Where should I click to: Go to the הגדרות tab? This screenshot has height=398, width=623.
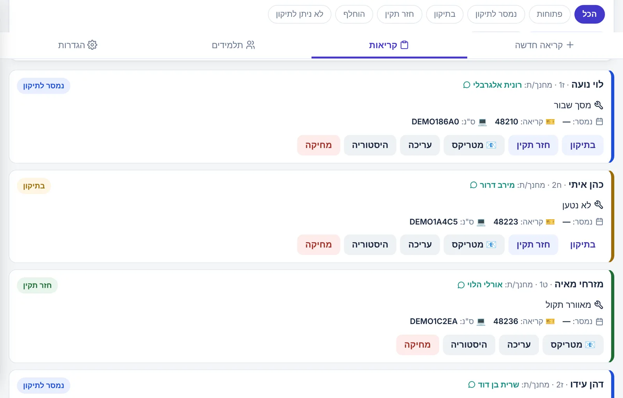click(77, 45)
